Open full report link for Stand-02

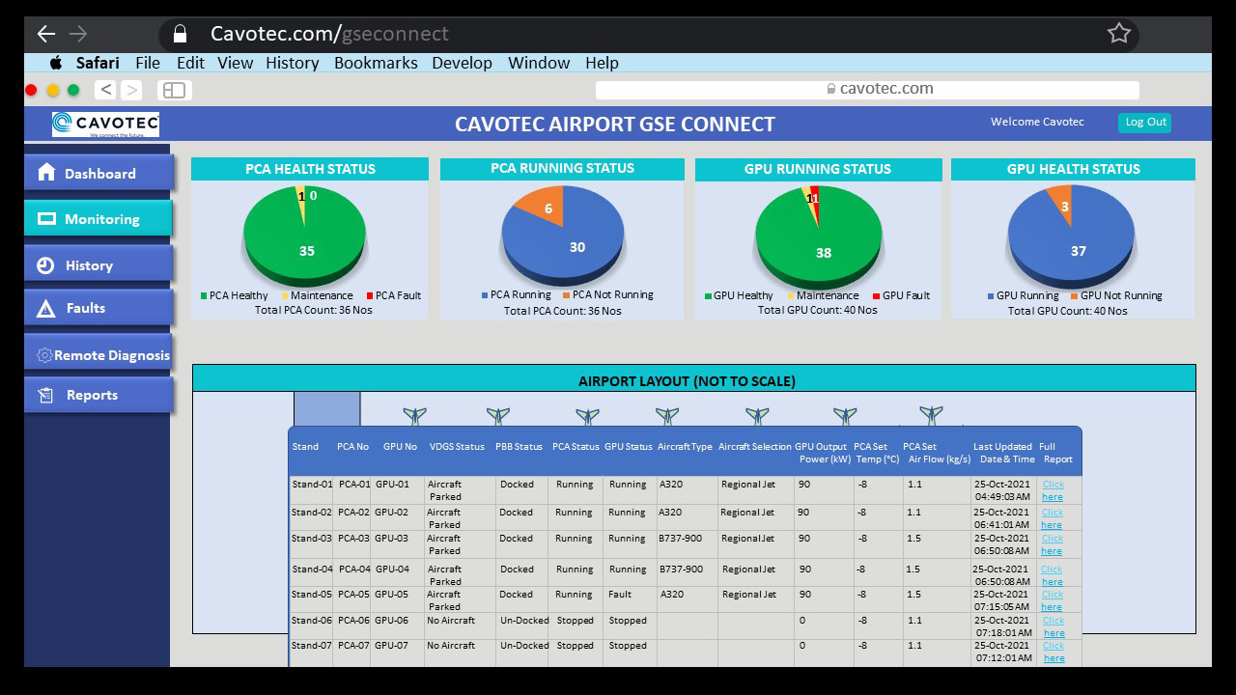(1052, 519)
